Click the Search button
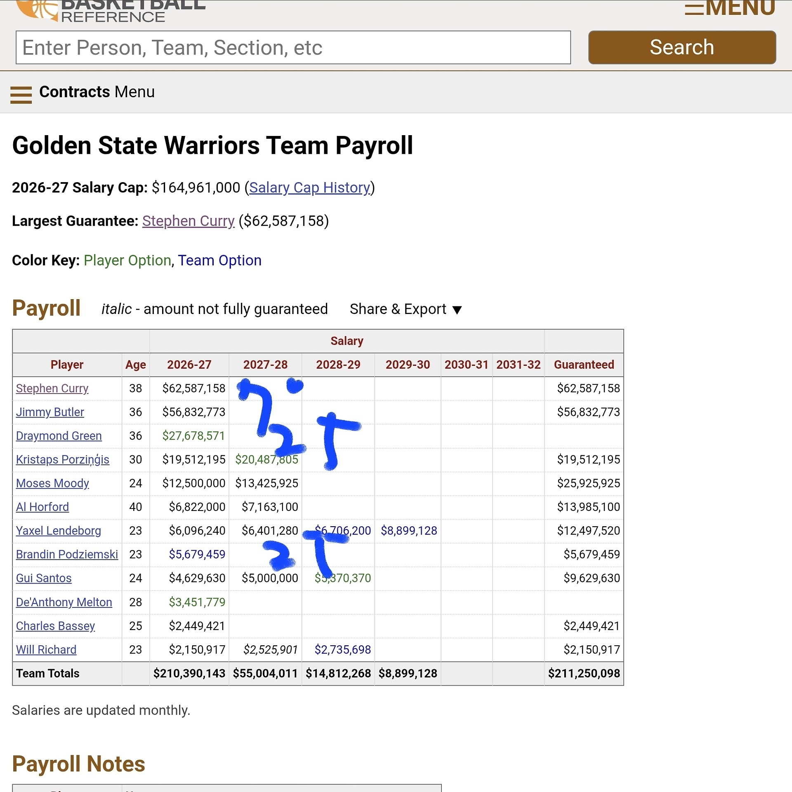 click(682, 47)
